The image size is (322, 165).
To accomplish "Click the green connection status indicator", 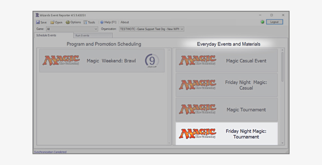I will (262, 22).
